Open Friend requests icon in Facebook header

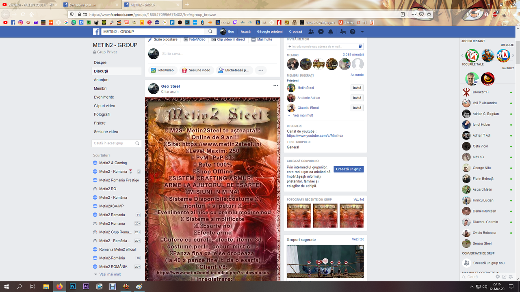click(x=311, y=32)
